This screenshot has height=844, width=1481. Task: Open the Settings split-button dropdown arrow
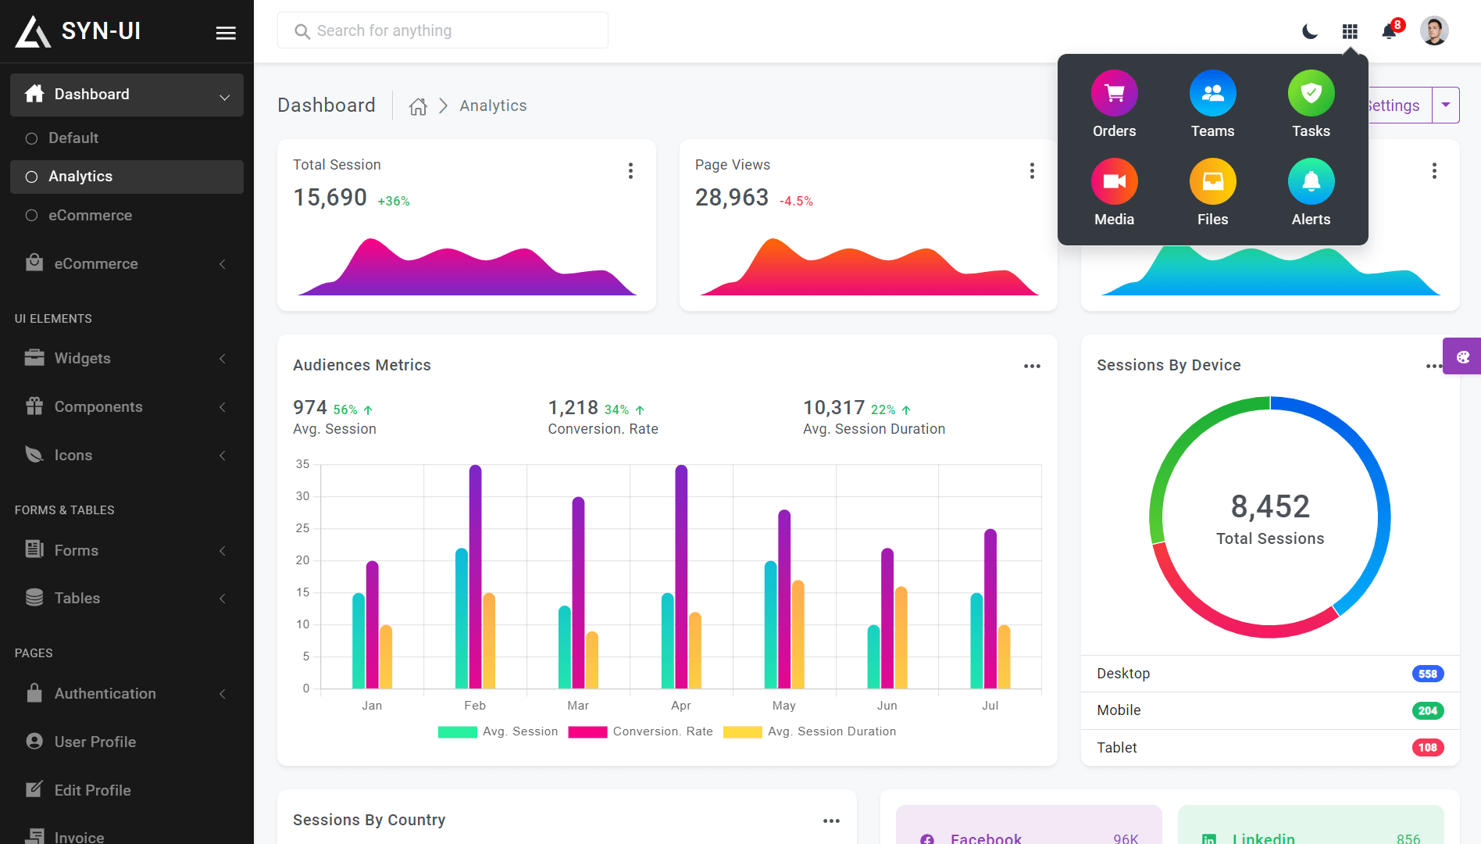[x=1446, y=105]
